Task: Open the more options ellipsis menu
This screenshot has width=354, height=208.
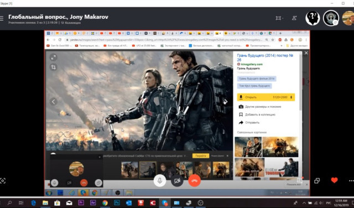Action: click(x=351, y=181)
